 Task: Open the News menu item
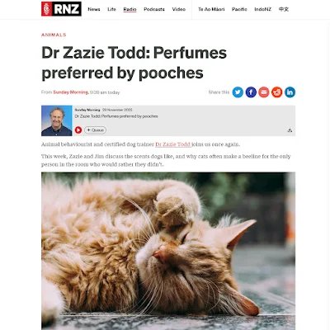pos(94,9)
